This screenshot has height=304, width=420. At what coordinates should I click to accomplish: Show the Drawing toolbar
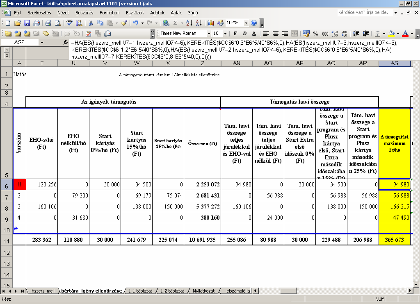coord(220,23)
